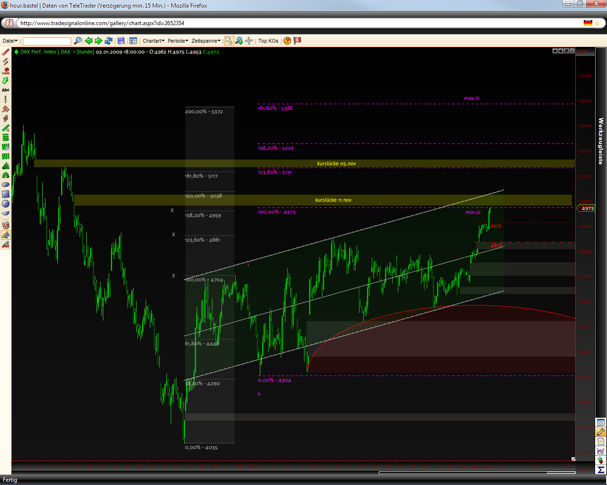Select the horizontal line with red dot tool

pyautogui.click(x=6, y=71)
